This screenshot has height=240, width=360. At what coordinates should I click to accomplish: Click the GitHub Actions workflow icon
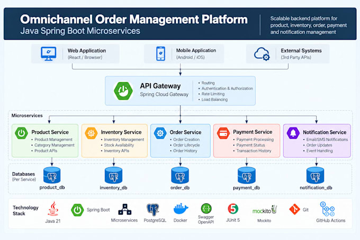tap(327, 209)
